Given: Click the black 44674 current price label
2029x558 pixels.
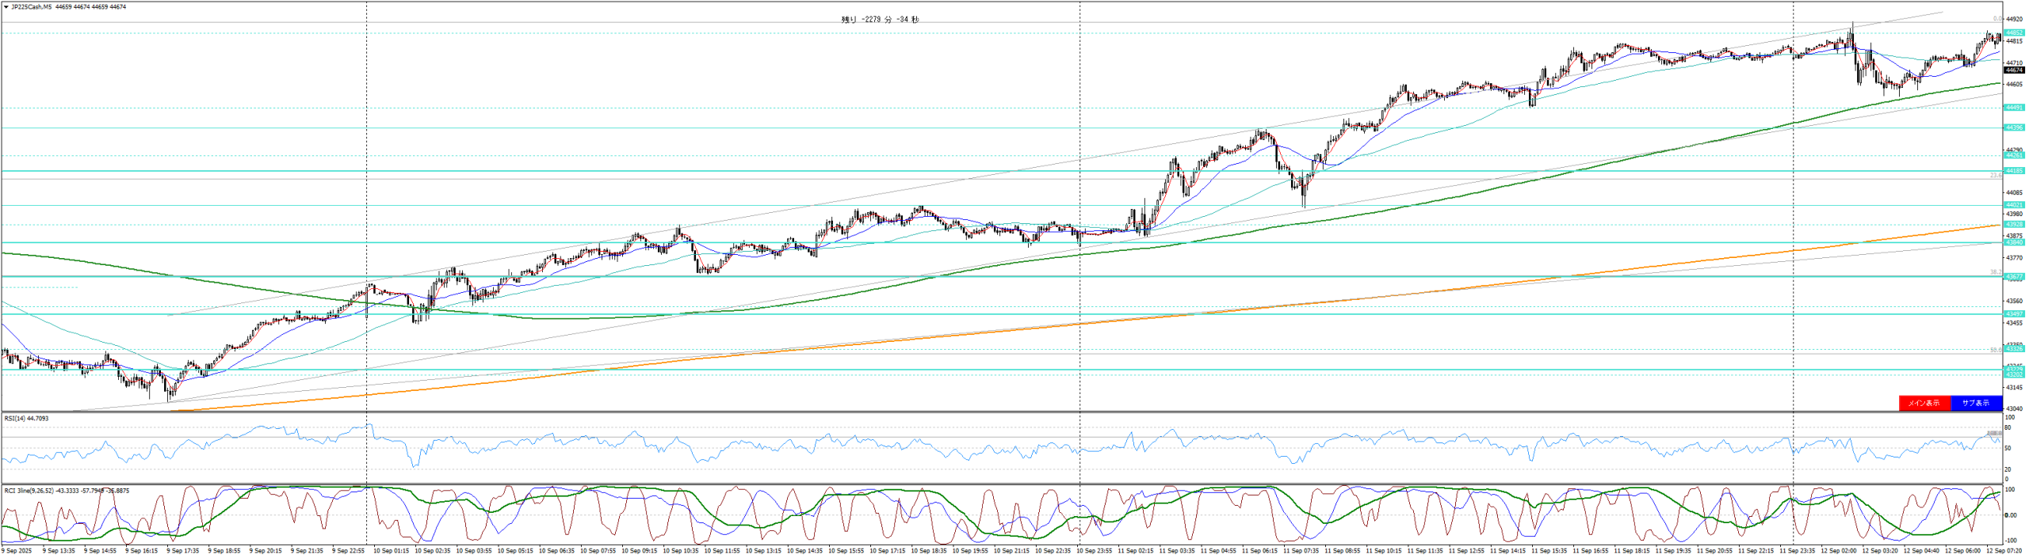Looking at the screenshot, I should click(x=2014, y=70).
